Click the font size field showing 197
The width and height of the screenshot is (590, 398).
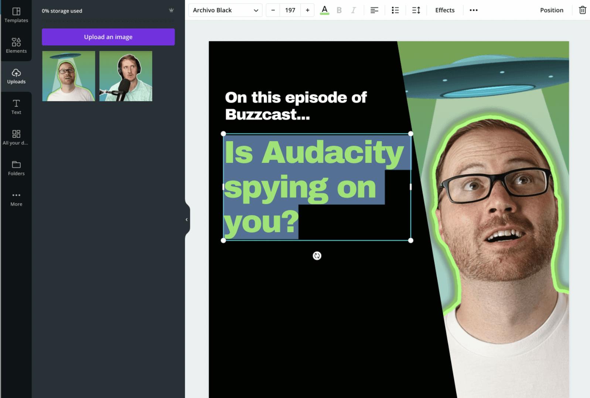coord(290,10)
